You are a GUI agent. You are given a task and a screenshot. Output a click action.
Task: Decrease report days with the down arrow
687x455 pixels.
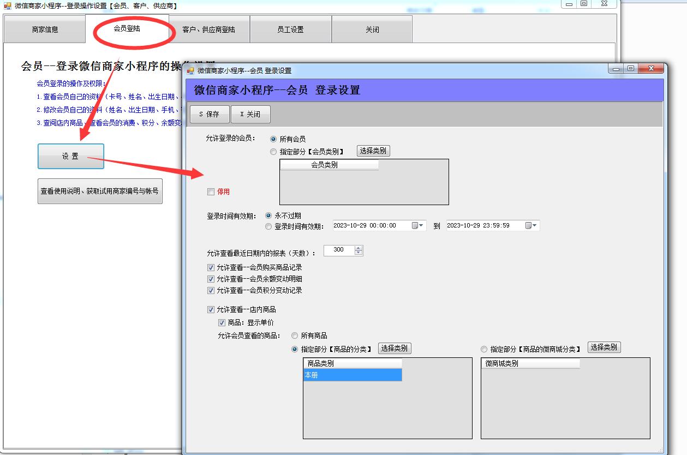(x=359, y=253)
